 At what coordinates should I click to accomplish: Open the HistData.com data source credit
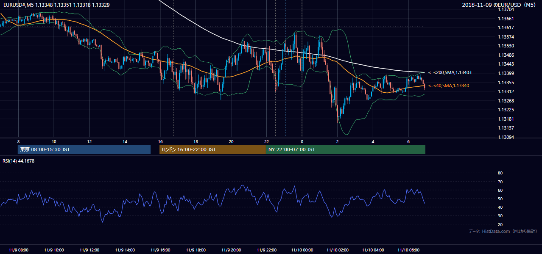click(503, 232)
